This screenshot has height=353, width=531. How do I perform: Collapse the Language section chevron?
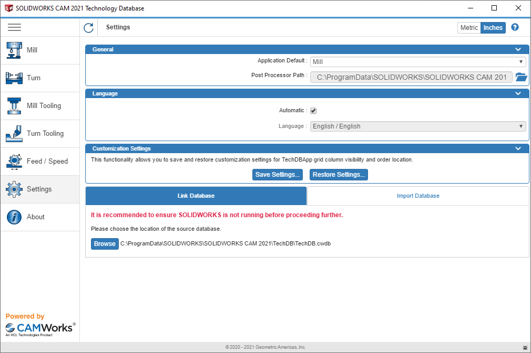pyautogui.click(x=518, y=93)
